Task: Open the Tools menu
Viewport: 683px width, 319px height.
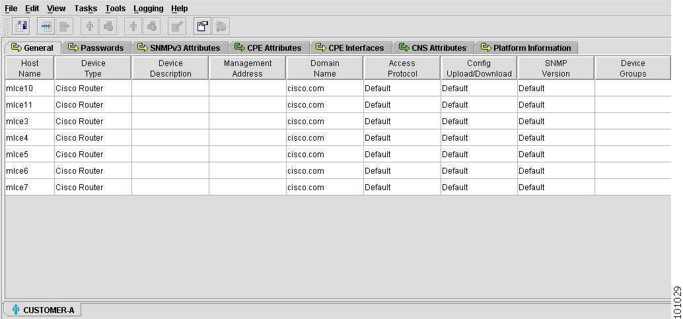Action: click(x=116, y=9)
